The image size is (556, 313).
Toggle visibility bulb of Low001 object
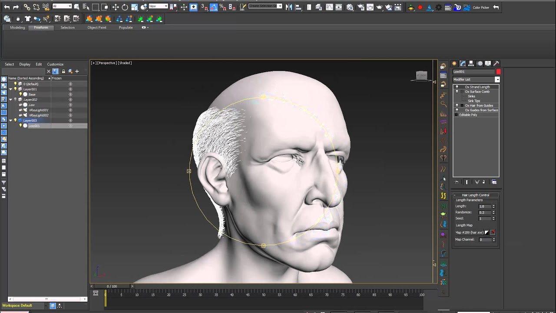pos(20,126)
